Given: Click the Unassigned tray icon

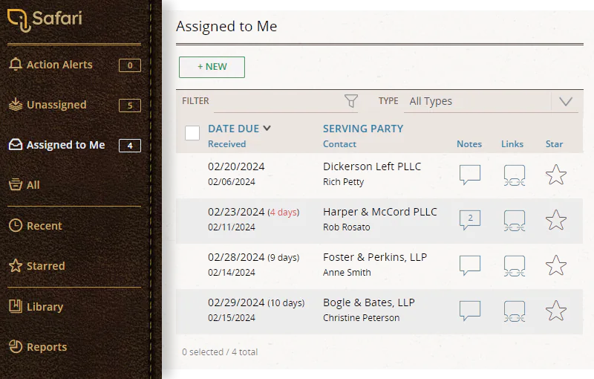Looking at the screenshot, I should click(x=16, y=105).
